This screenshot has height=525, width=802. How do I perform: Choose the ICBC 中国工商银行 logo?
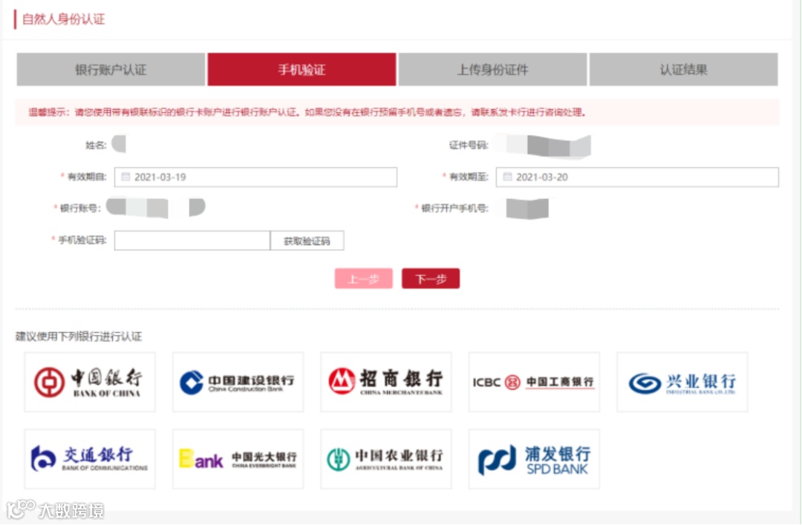click(534, 382)
